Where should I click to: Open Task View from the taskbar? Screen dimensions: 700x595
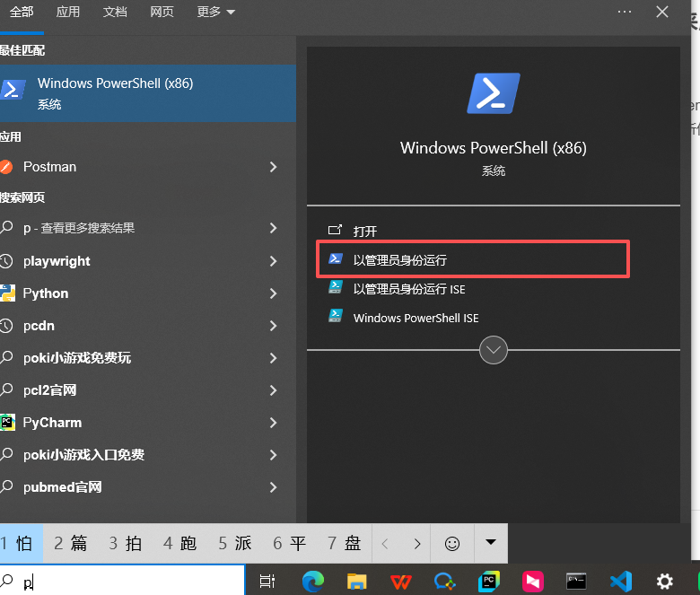click(x=267, y=582)
